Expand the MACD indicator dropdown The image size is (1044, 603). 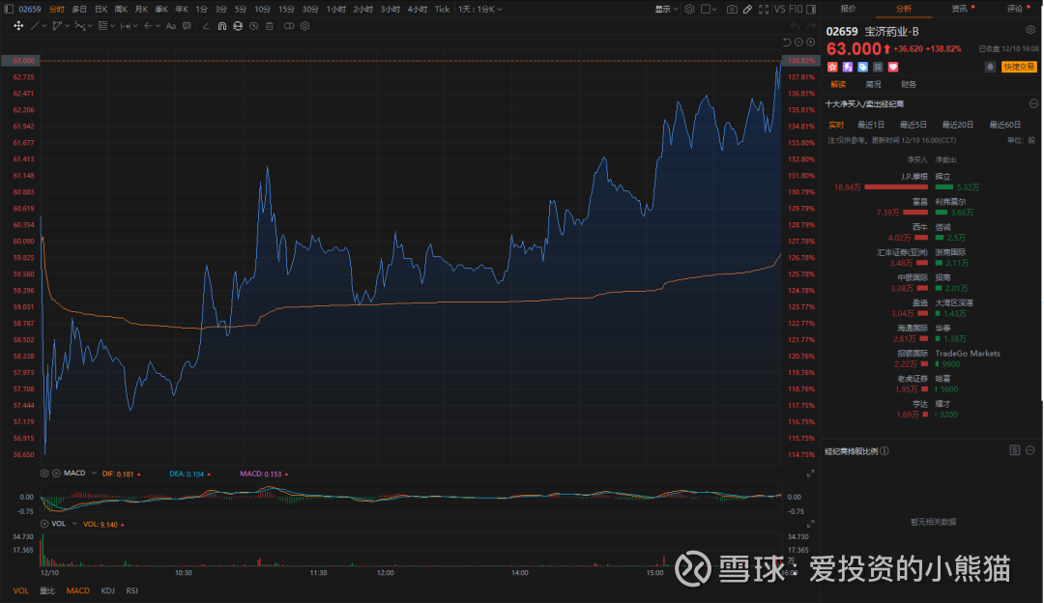click(x=94, y=474)
